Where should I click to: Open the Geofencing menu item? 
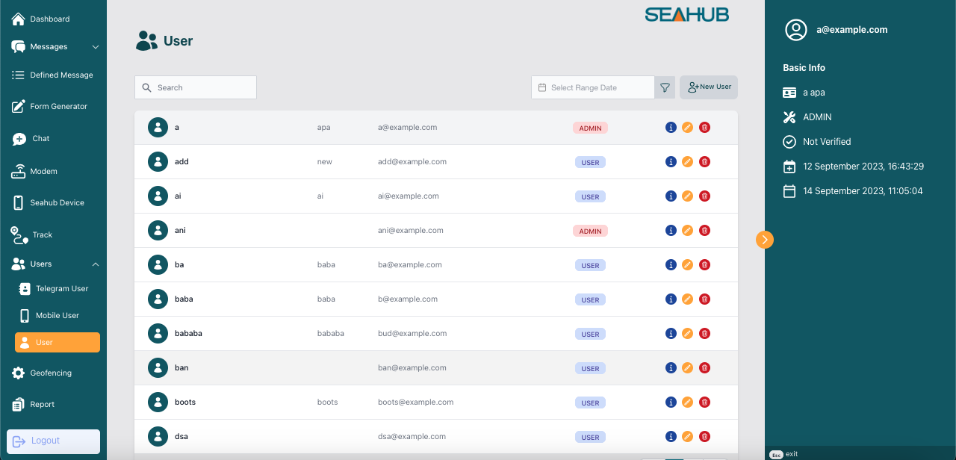tap(51, 373)
